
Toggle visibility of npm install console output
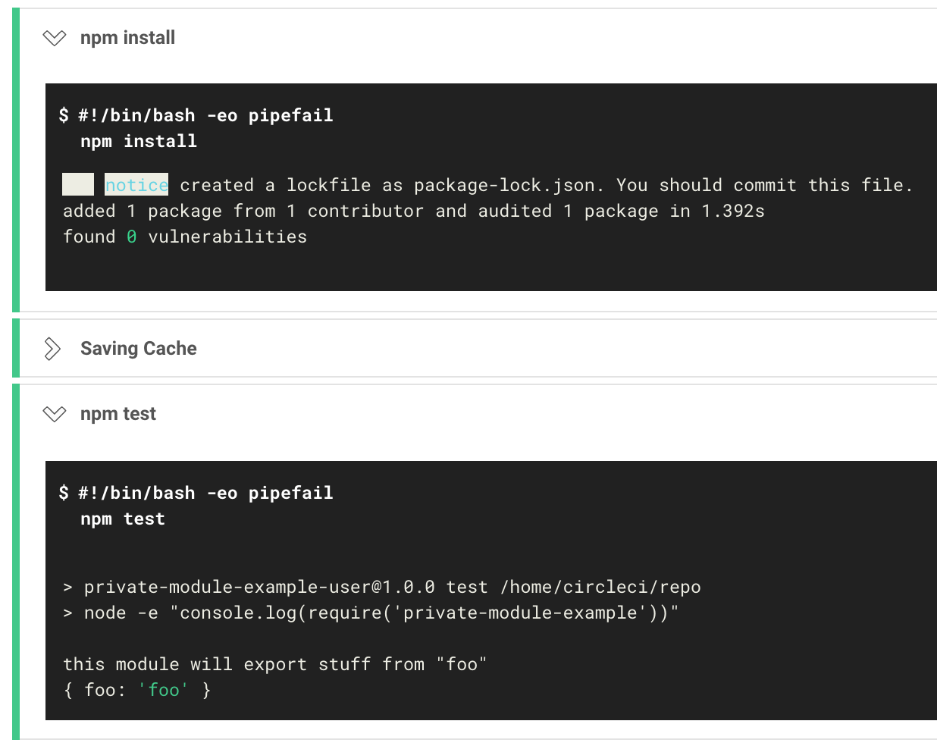click(54, 37)
